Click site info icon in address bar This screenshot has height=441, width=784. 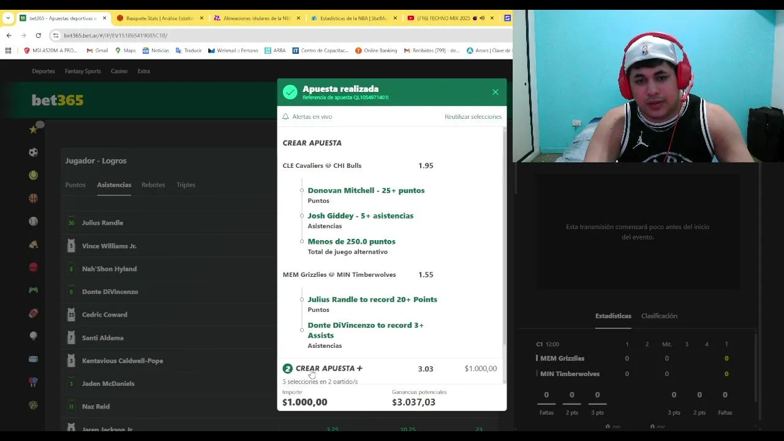[56, 36]
